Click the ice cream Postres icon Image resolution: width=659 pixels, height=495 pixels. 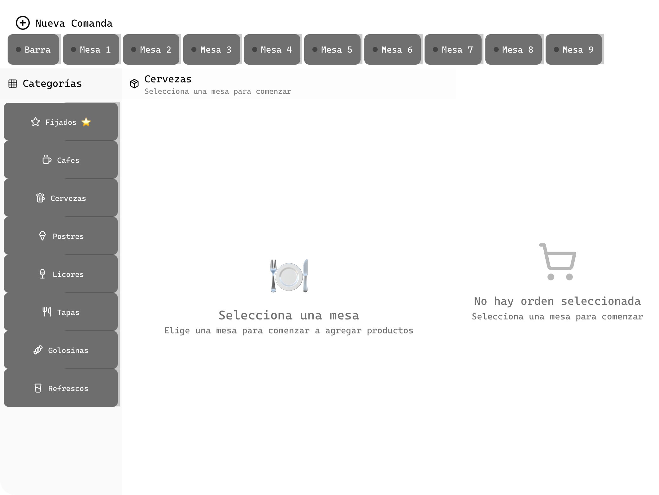click(42, 236)
